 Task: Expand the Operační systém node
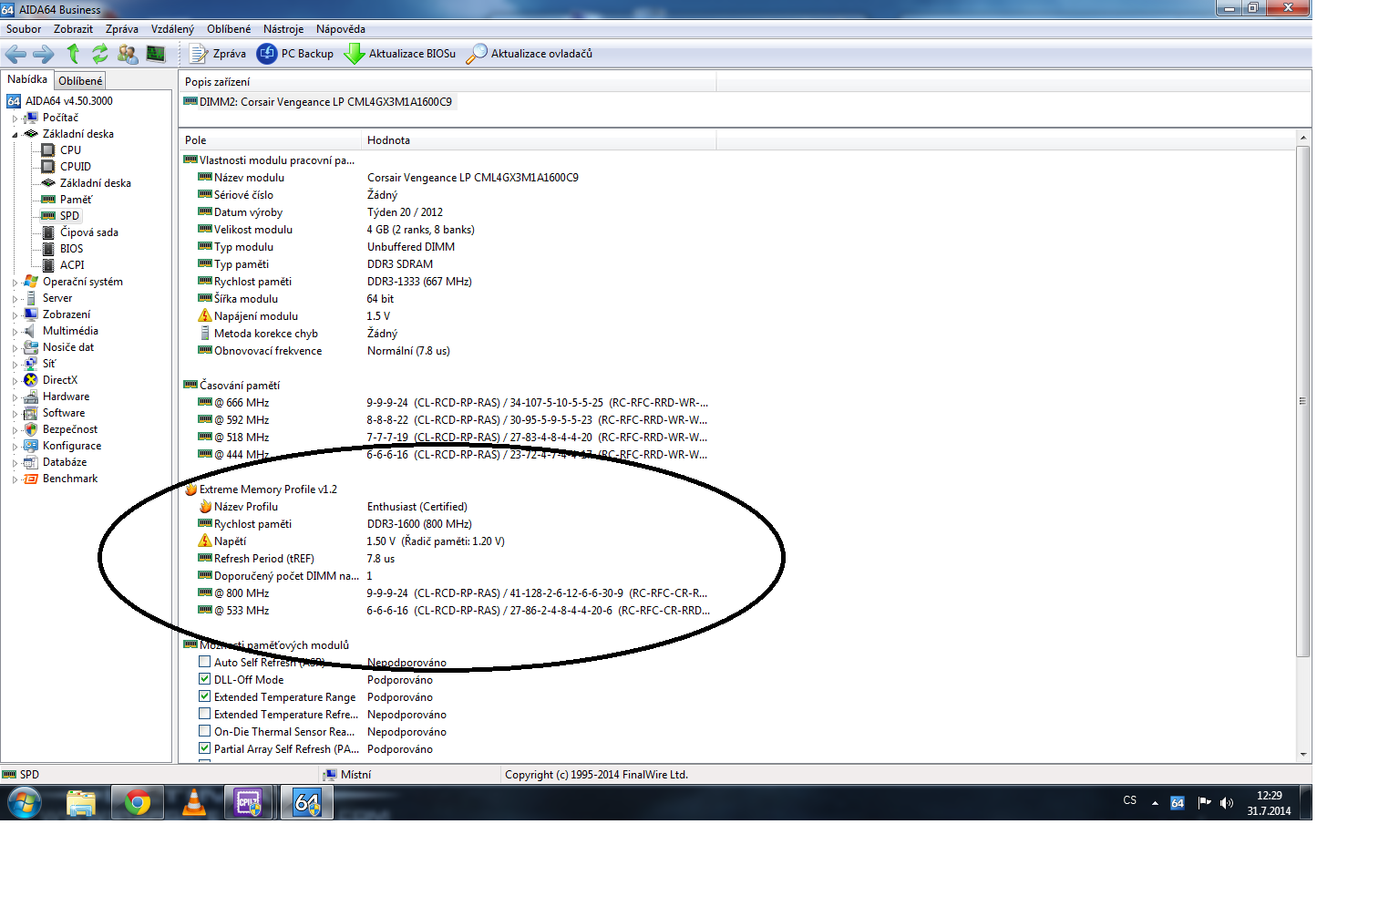(15, 283)
